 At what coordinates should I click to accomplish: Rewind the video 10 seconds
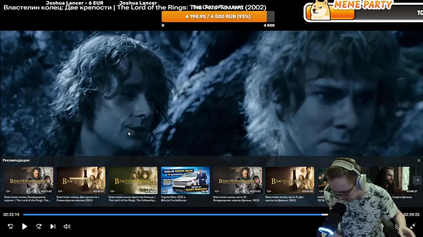(11, 226)
